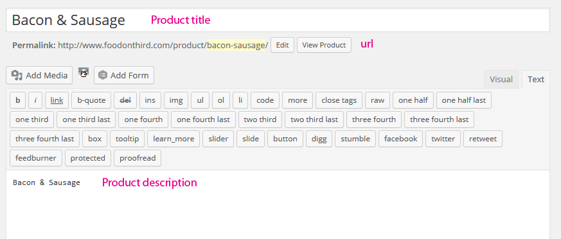
Task: Click the Bacon & Sausage title field
Action: (278, 20)
